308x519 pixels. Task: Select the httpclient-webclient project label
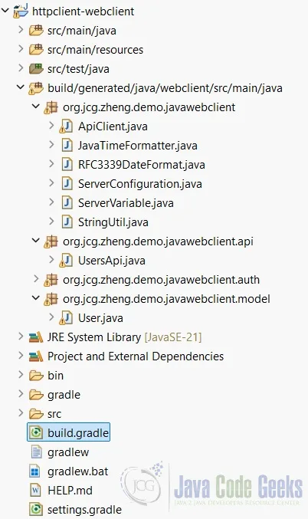[x=83, y=11]
